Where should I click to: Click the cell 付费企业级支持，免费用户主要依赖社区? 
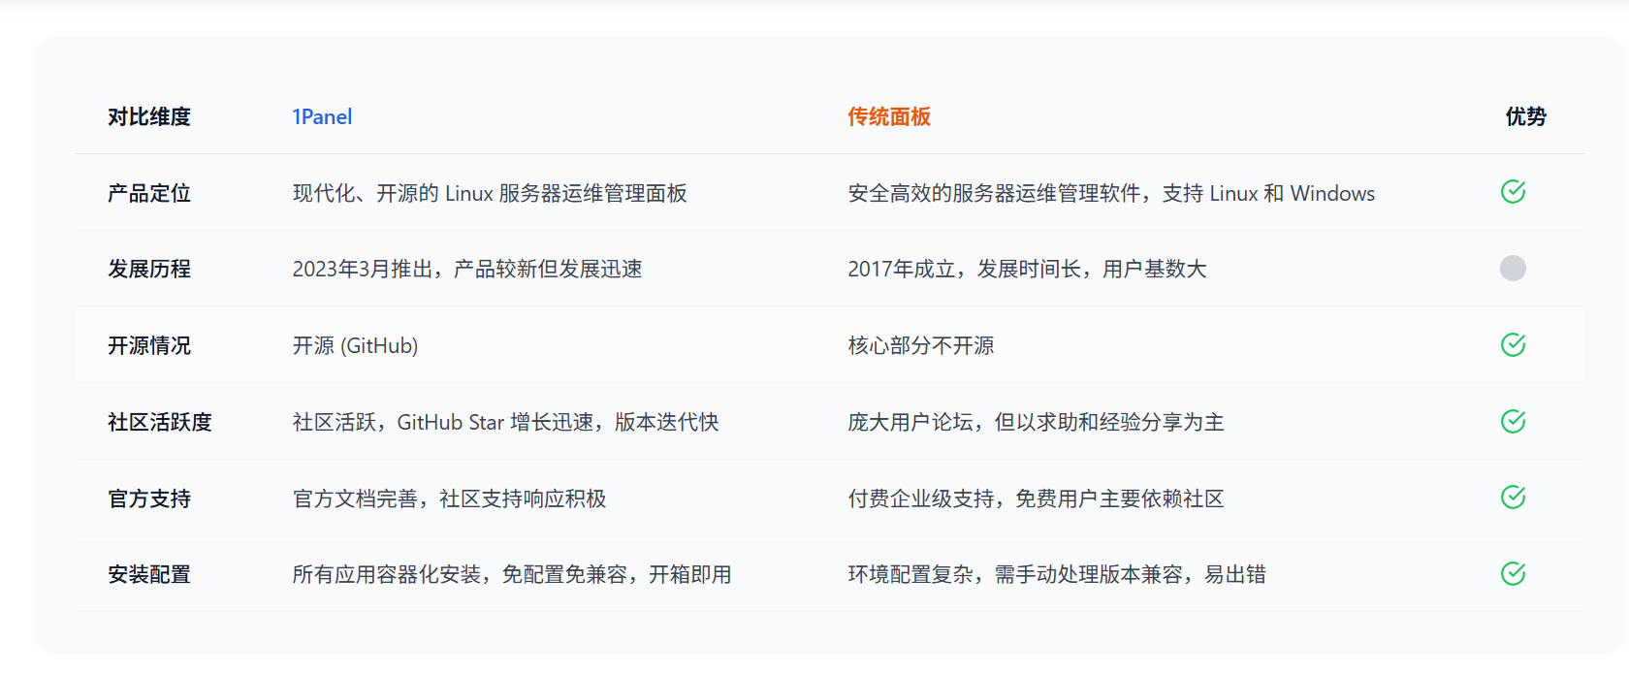click(1036, 498)
